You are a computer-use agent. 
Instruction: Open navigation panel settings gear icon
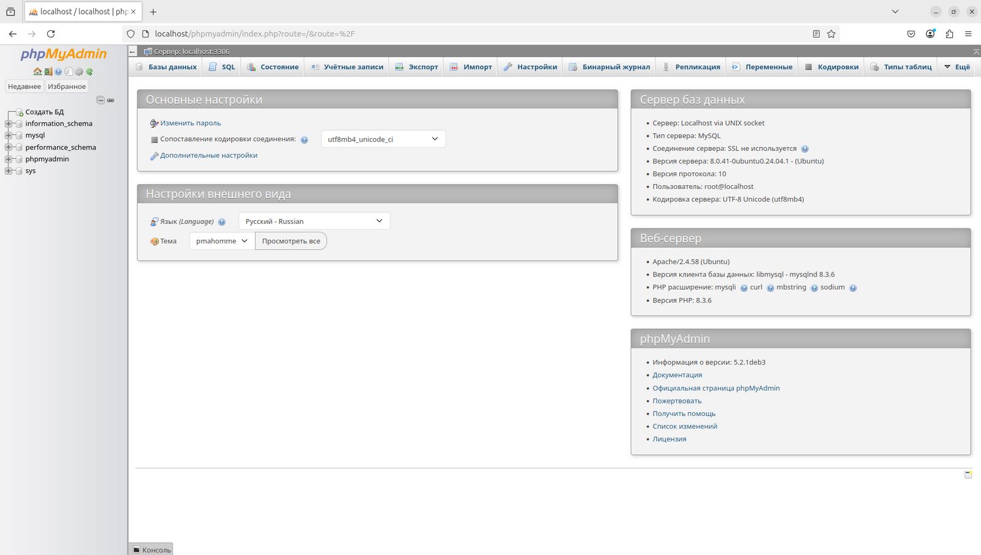79,72
